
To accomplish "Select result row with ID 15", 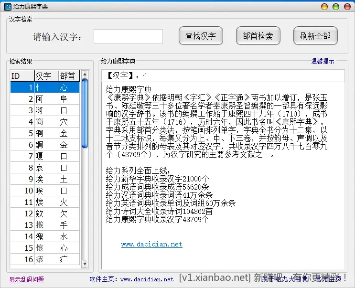I will [x=45, y=248].
